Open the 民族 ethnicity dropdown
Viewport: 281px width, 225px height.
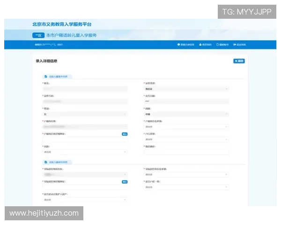pyautogui.click(x=85, y=152)
